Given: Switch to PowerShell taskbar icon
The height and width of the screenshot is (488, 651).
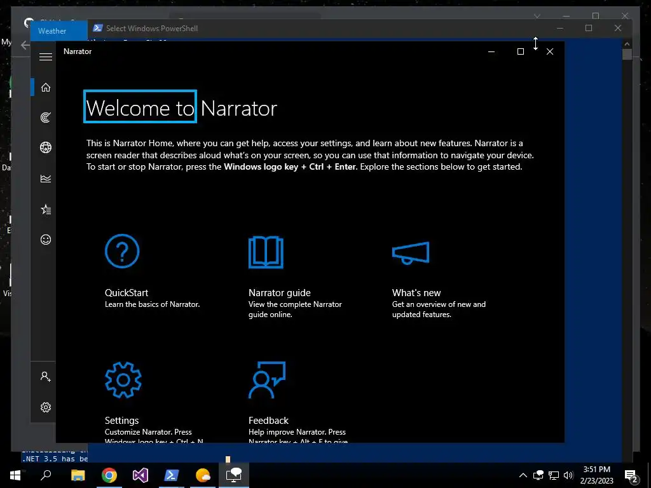Looking at the screenshot, I should coord(172,475).
